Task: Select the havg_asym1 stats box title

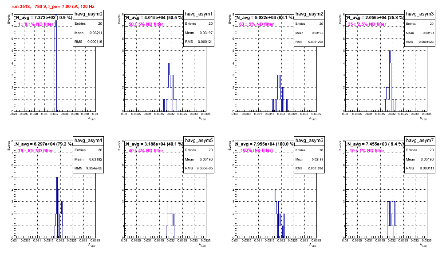Action: (x=199, y=14)
